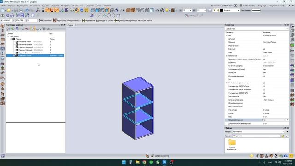Toggle layer lock icon next to Модель

click(x=218, y=10)
